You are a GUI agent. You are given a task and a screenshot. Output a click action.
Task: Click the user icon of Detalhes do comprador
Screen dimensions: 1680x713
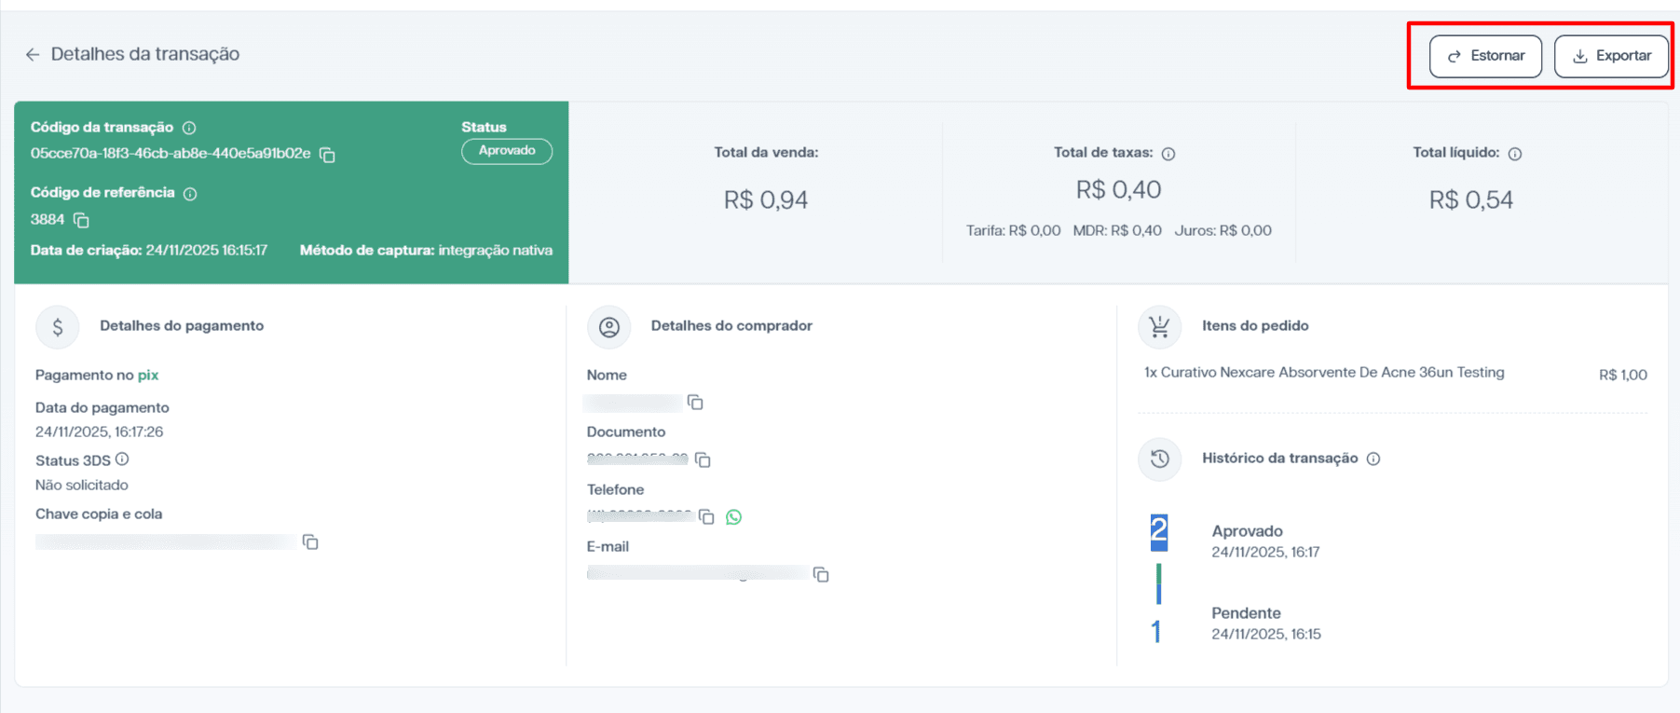click(x=609, y=327)
